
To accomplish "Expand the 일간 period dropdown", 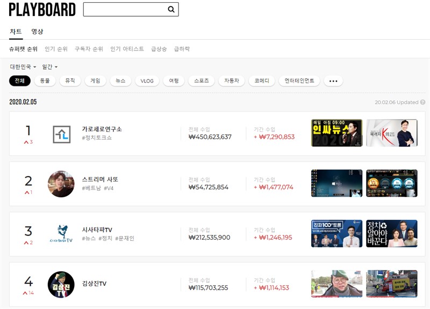I will click(x=49, y=67).
